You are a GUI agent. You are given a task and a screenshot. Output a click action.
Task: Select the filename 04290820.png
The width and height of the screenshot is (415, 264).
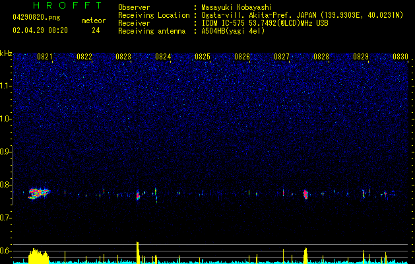point(36,17)
